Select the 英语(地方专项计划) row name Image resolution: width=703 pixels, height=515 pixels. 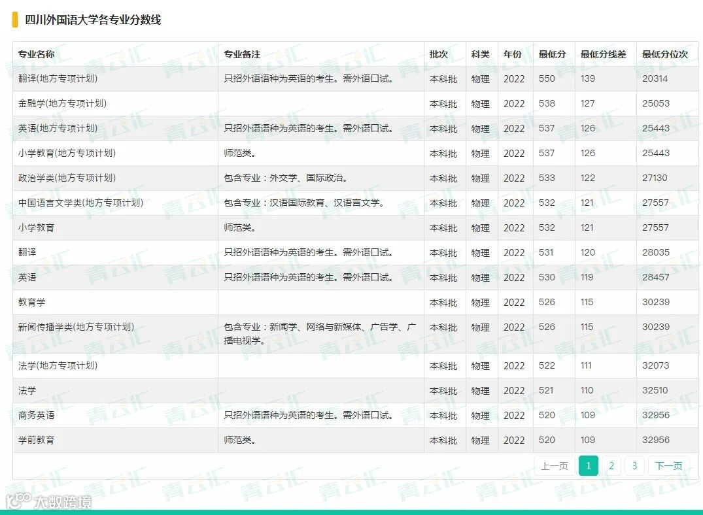point(58,129)
